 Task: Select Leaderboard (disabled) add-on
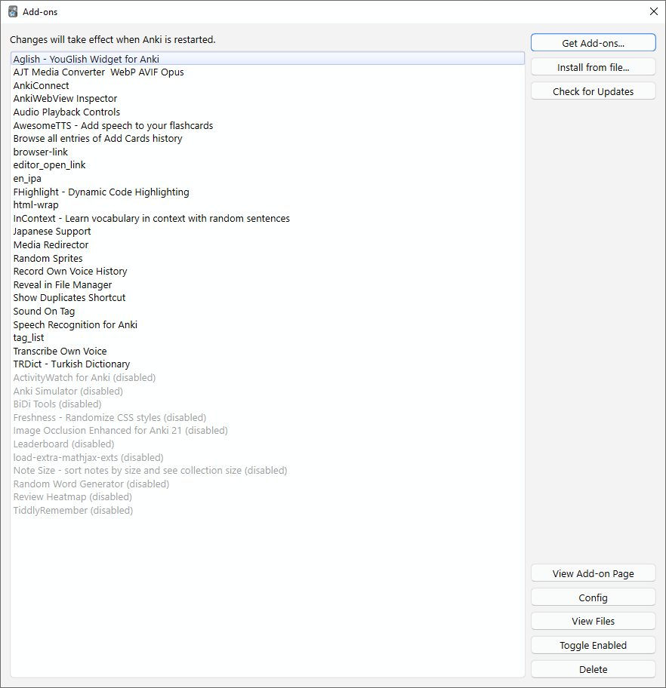[x=267, y=444]
